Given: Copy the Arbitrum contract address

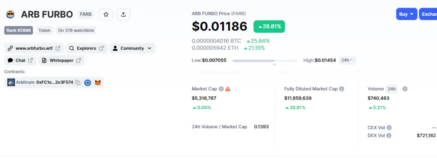Looking at the screenshot, I should click(x=78, y=82).
